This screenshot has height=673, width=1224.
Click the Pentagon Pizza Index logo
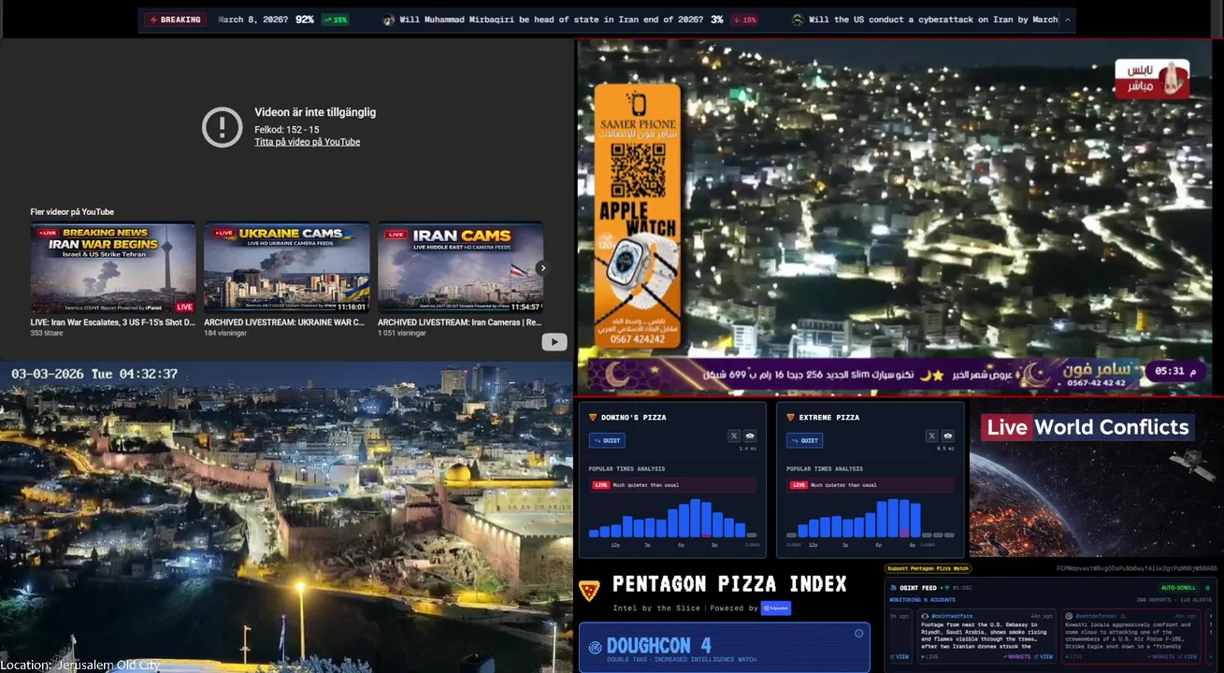589,591
